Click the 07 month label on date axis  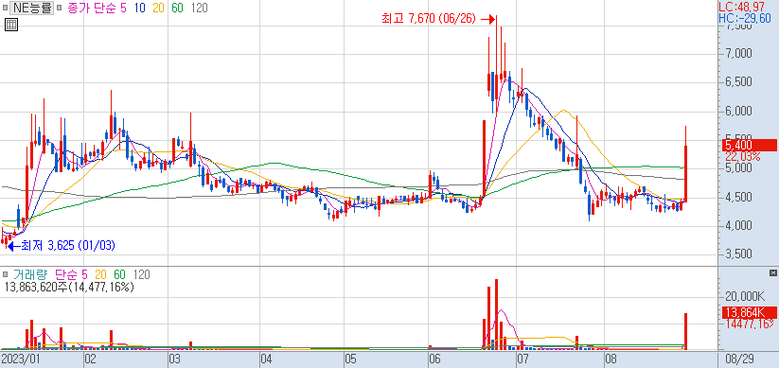pos(522,359)
